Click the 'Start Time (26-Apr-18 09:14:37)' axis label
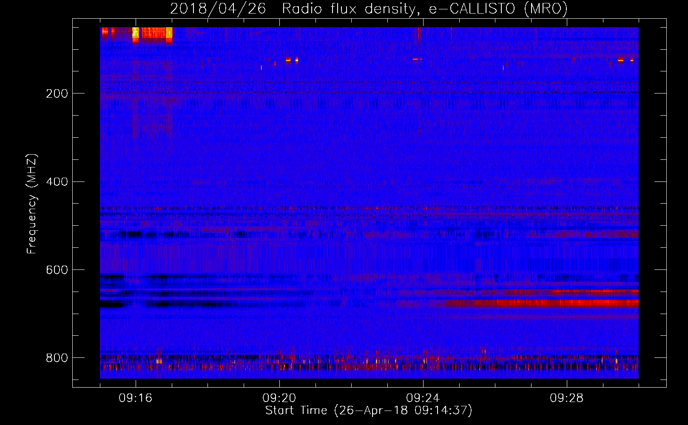 pos(369,411)
